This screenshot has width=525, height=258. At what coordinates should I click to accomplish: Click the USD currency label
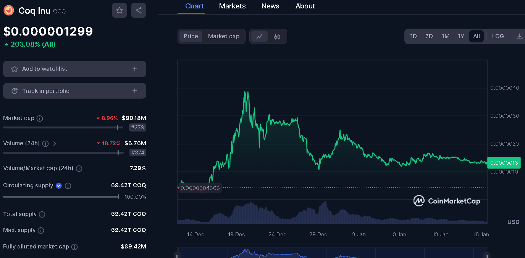click(x=513, y=222)
